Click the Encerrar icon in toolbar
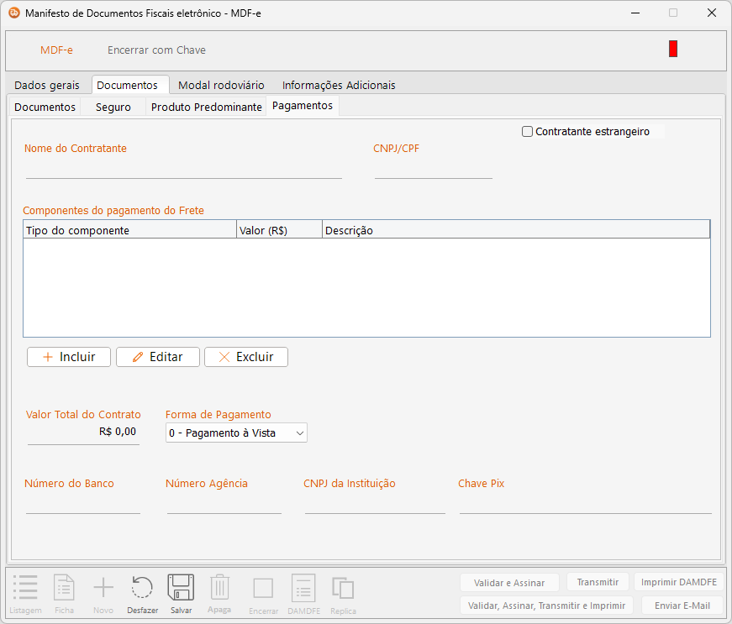 [263, 589]
